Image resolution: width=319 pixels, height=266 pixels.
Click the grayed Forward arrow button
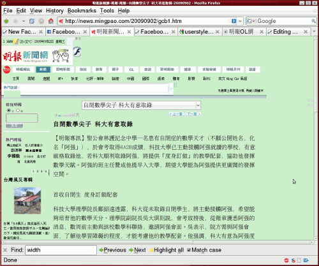click(15, 21)
